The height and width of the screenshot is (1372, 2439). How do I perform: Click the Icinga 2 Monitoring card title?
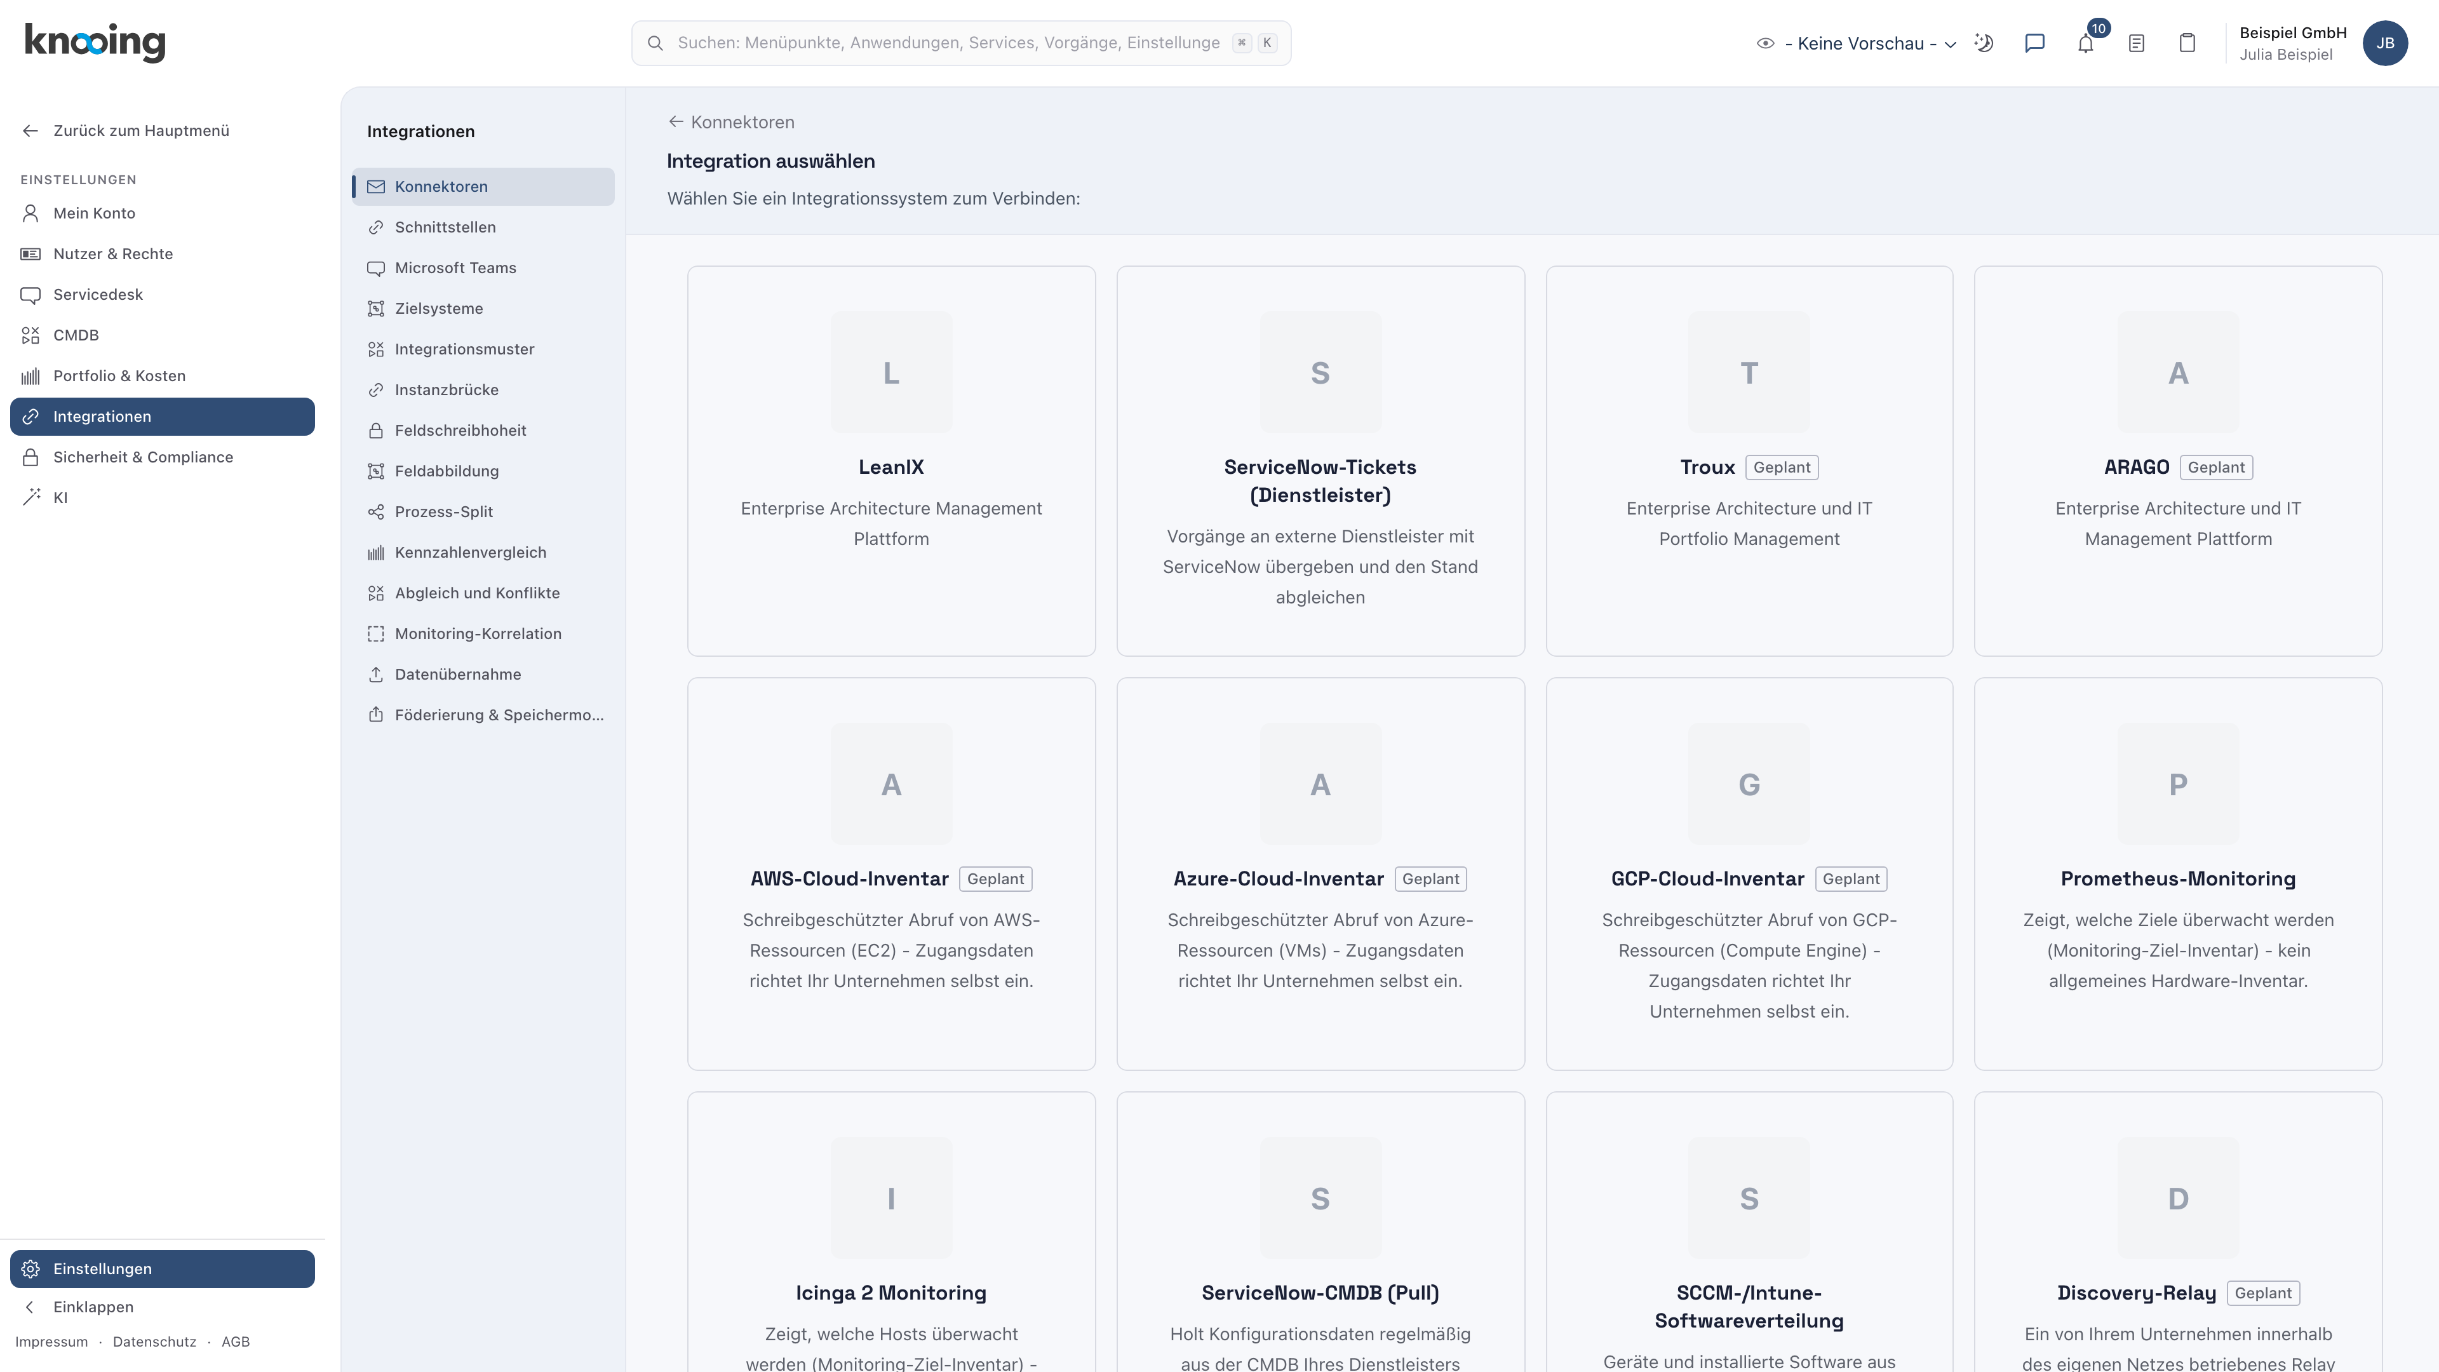click(x=891, y=1293)
